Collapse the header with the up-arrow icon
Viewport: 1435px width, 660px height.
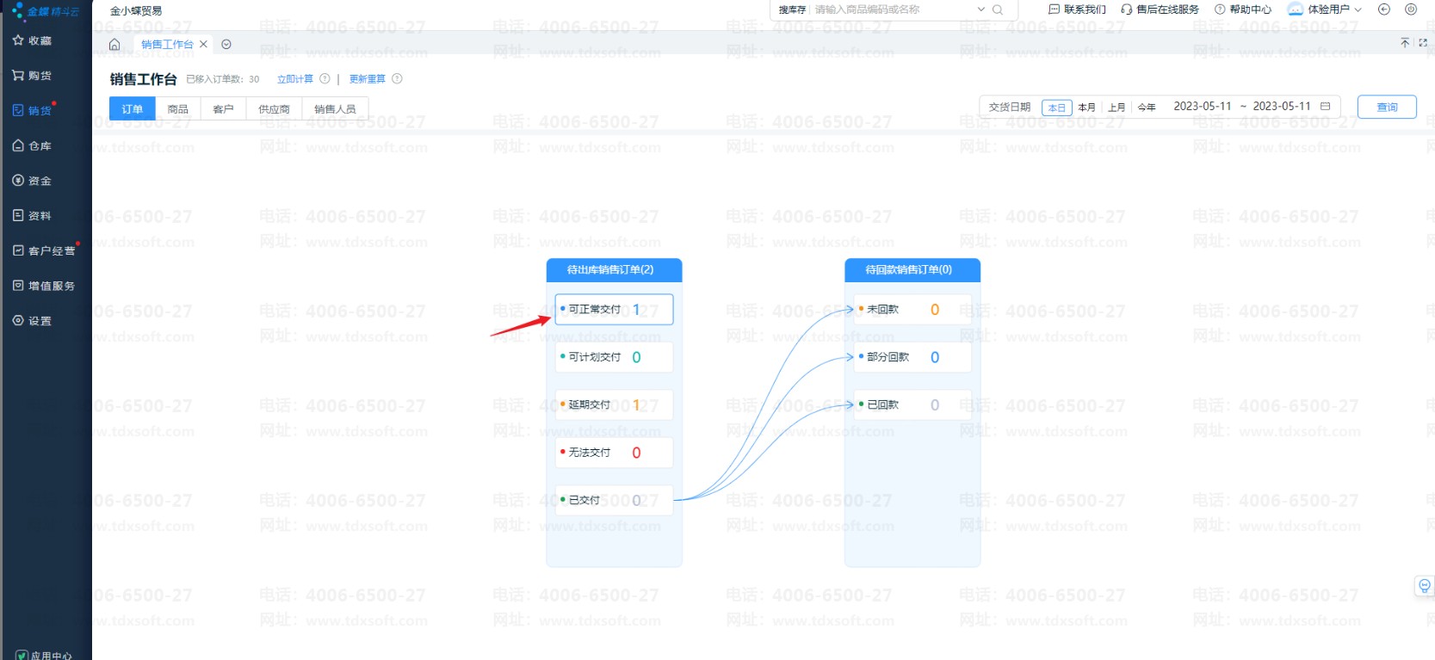pyautogui.click(x=1405, y=42)
